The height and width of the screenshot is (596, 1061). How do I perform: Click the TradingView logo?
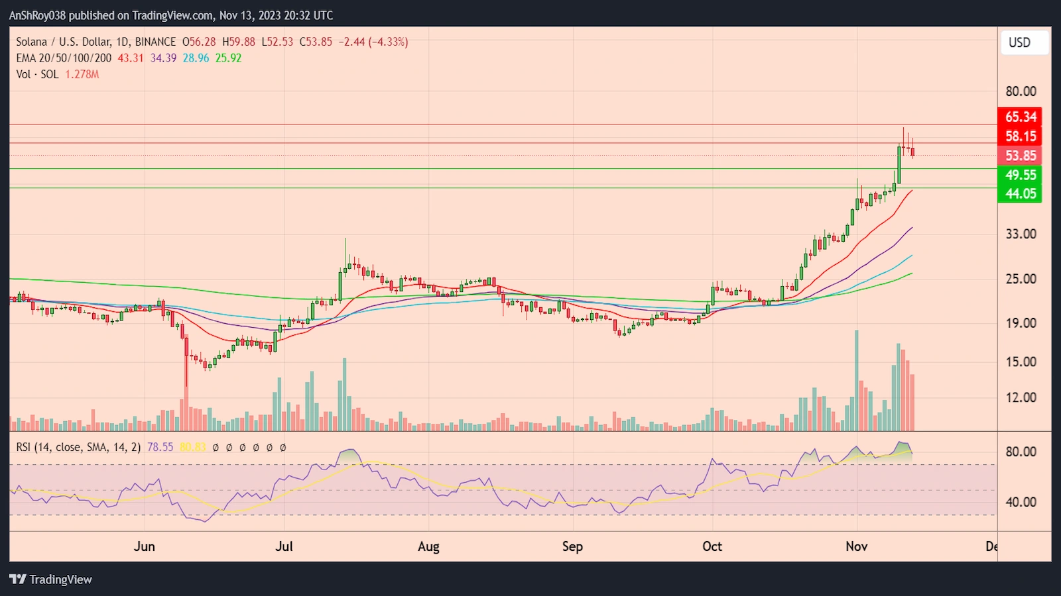pos(50,579)
